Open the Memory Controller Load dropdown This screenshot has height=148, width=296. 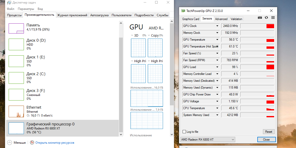[x=217, y=74]
